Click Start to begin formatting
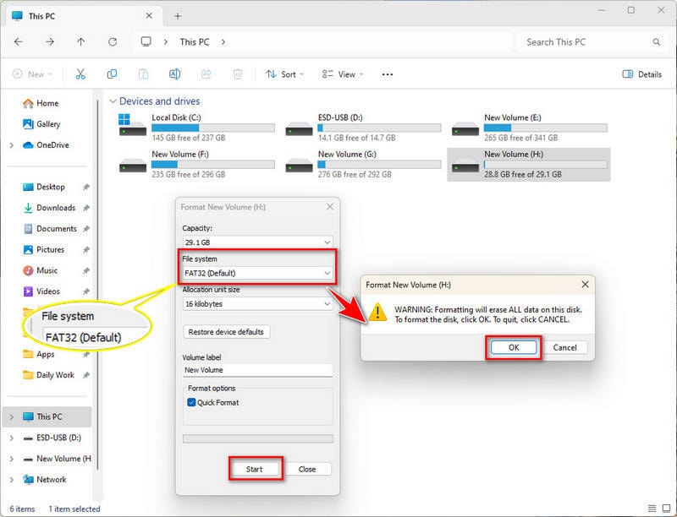 click(x=256, y=469)
